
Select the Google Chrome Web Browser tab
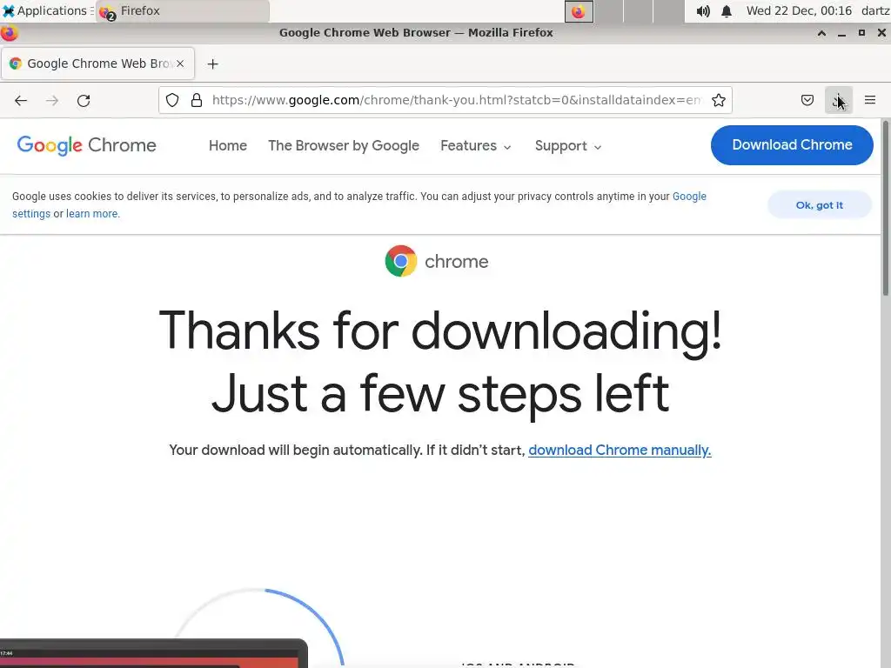[x=97, y=63]
